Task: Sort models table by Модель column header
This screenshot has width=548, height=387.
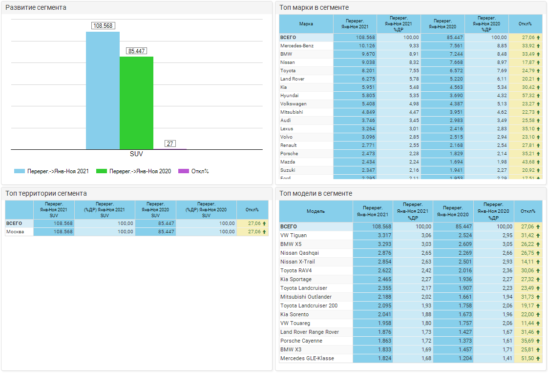Action: (316, 211)
